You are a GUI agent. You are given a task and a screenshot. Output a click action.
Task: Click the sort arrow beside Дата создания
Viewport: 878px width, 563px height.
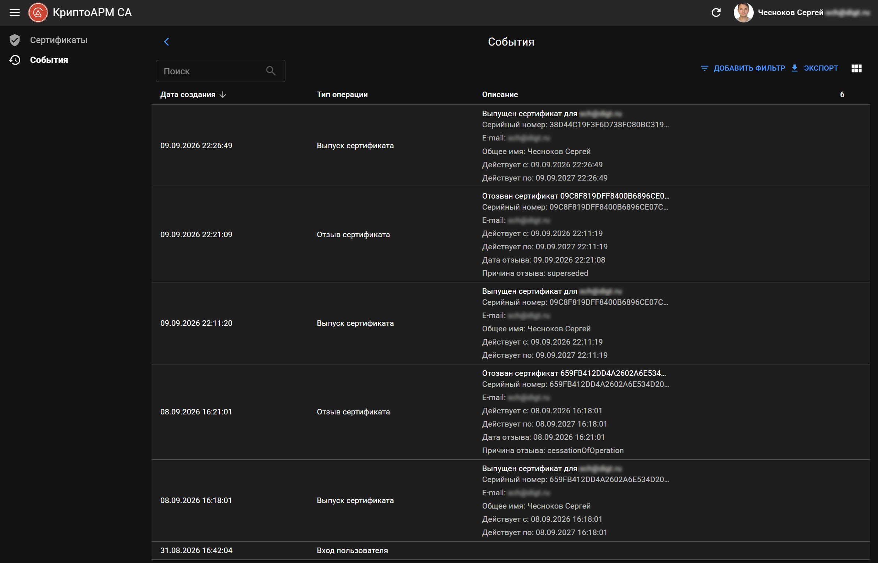pyautogui.click(x=223, y=95)
